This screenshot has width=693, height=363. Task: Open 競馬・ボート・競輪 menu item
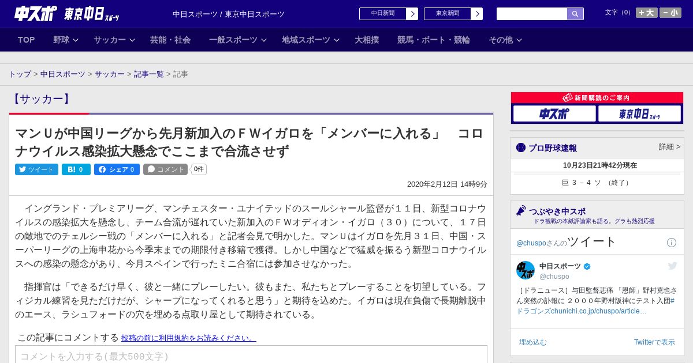coord(434,40)
